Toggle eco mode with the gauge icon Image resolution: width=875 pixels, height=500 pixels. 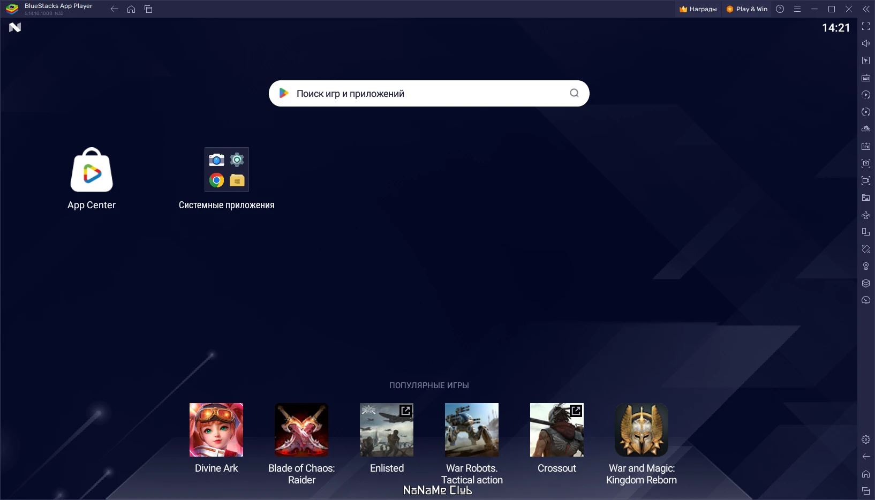[x=866, y=300]
